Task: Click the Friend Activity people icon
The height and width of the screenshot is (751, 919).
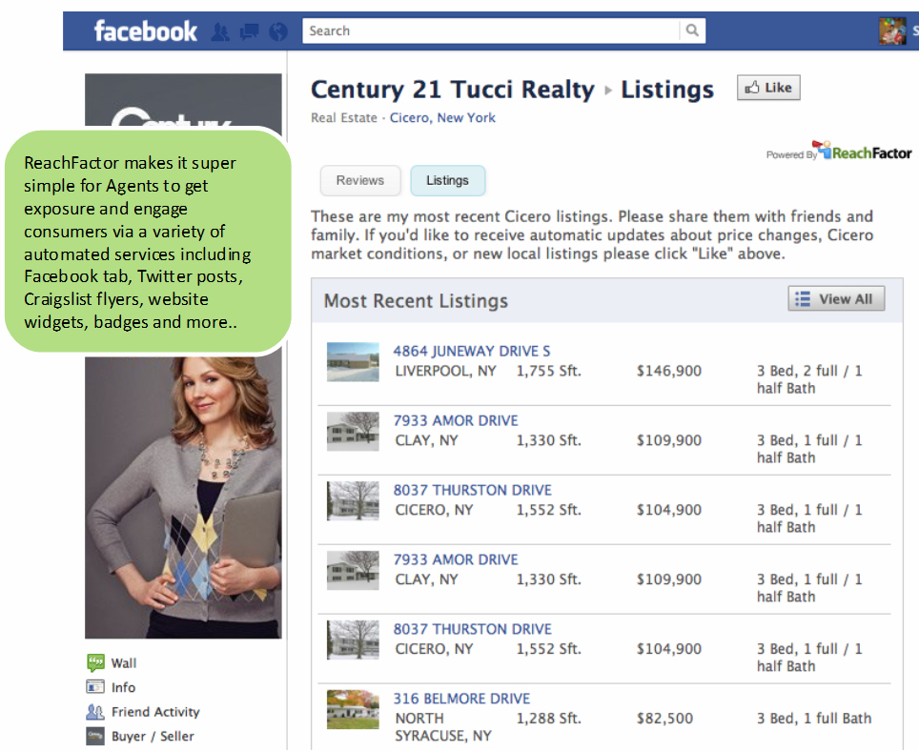Action: pyautogui.click(x=95, y=712)
